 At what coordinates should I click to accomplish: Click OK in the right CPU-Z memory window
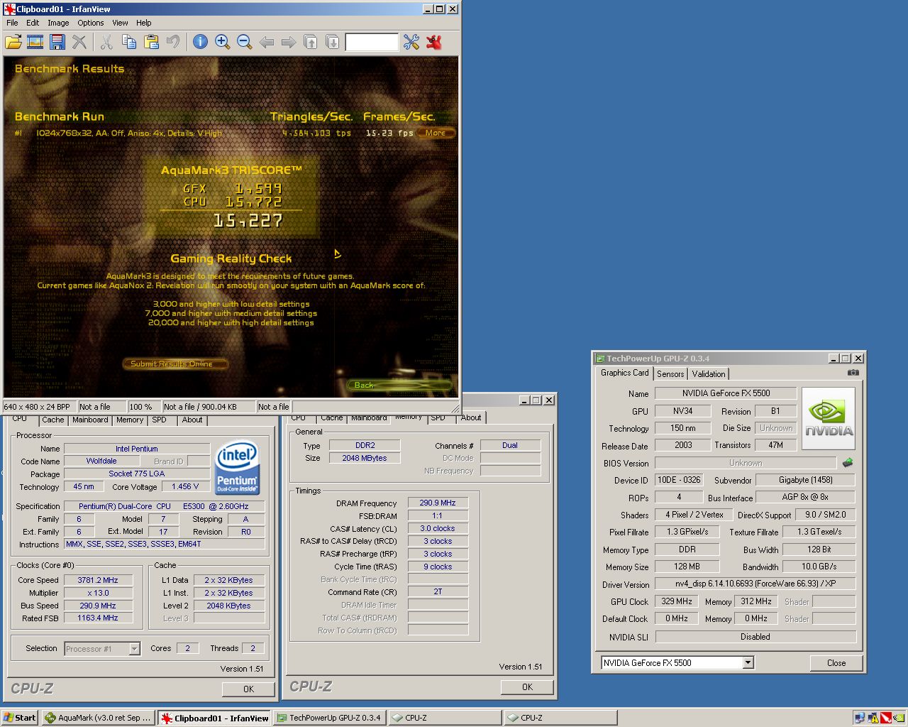527,687
